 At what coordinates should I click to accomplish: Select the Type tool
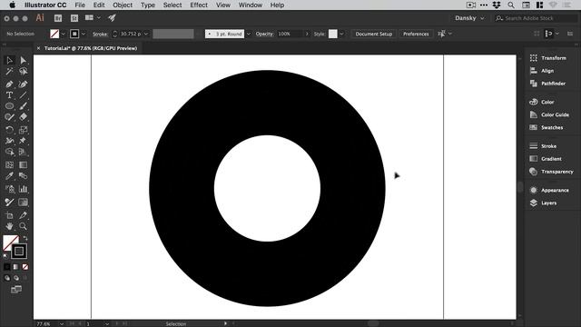pos(10,95)
